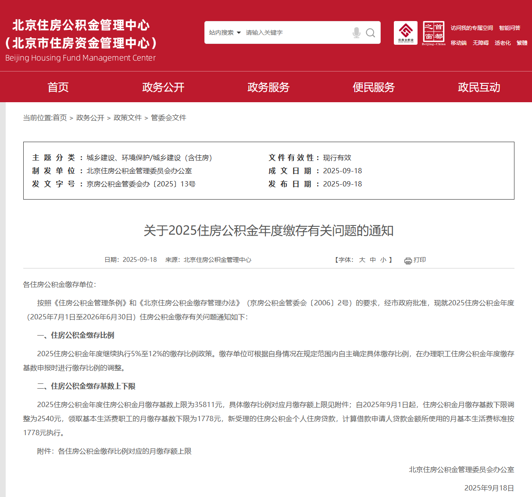Click the magnifying glass search icon
Image resolution: width=532 pixels, height=497 pixels.
click(371, 33)
